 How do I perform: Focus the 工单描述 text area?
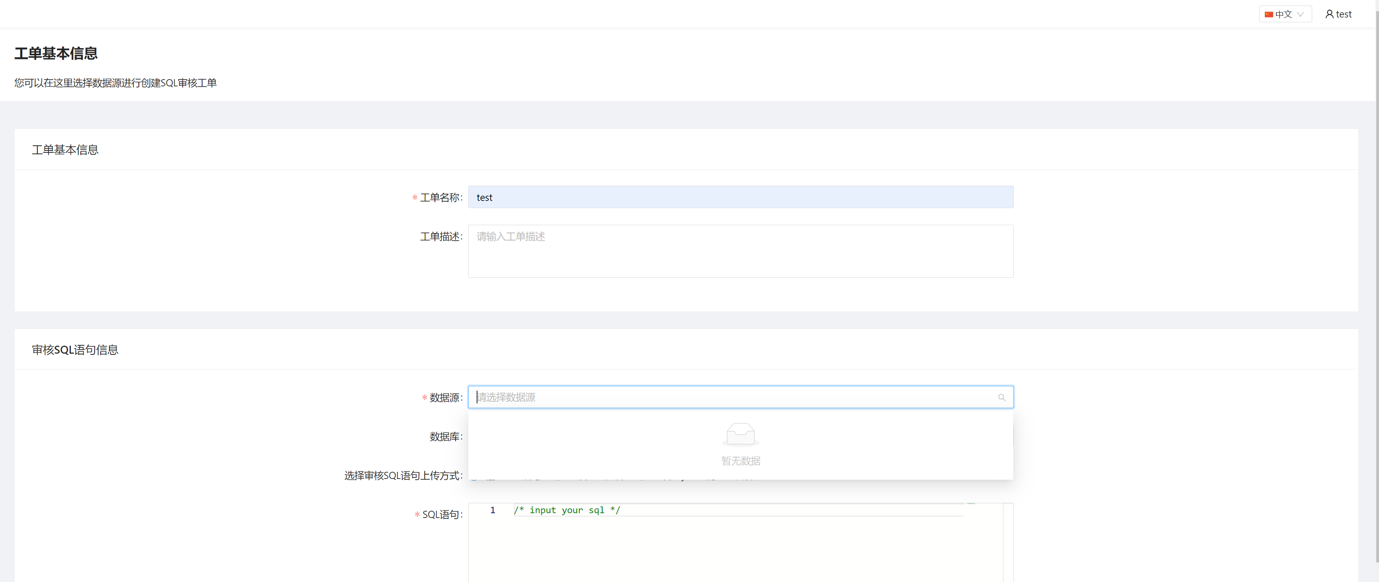[x=740, y=251]
